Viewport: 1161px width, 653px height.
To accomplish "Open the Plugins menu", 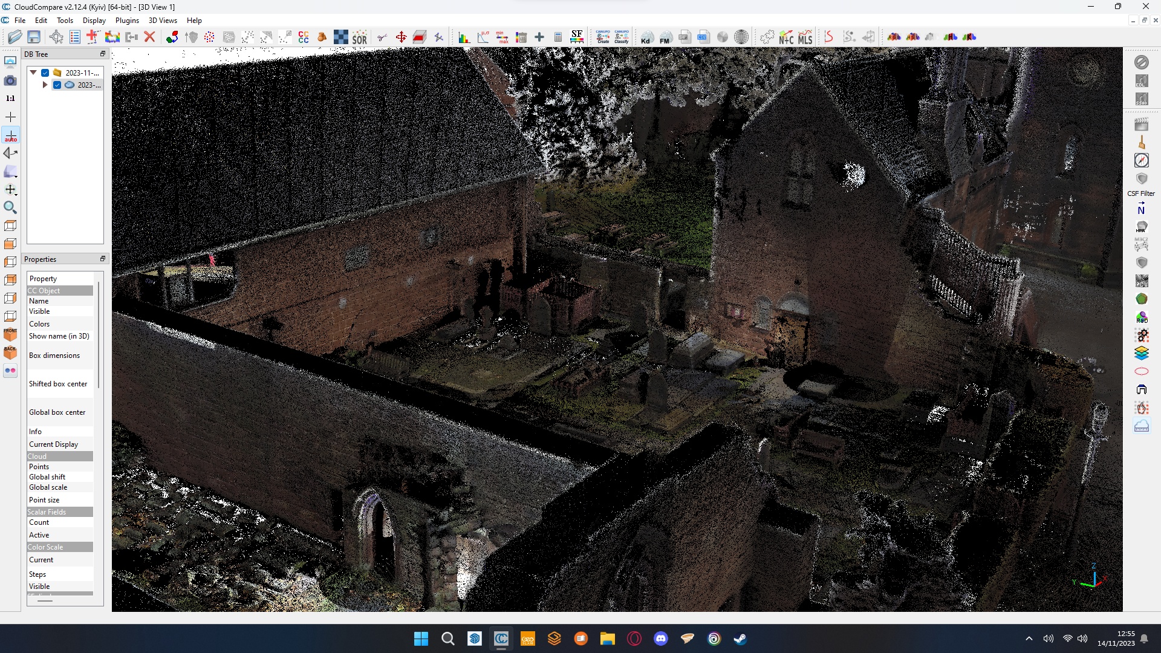I will point(127,21).
